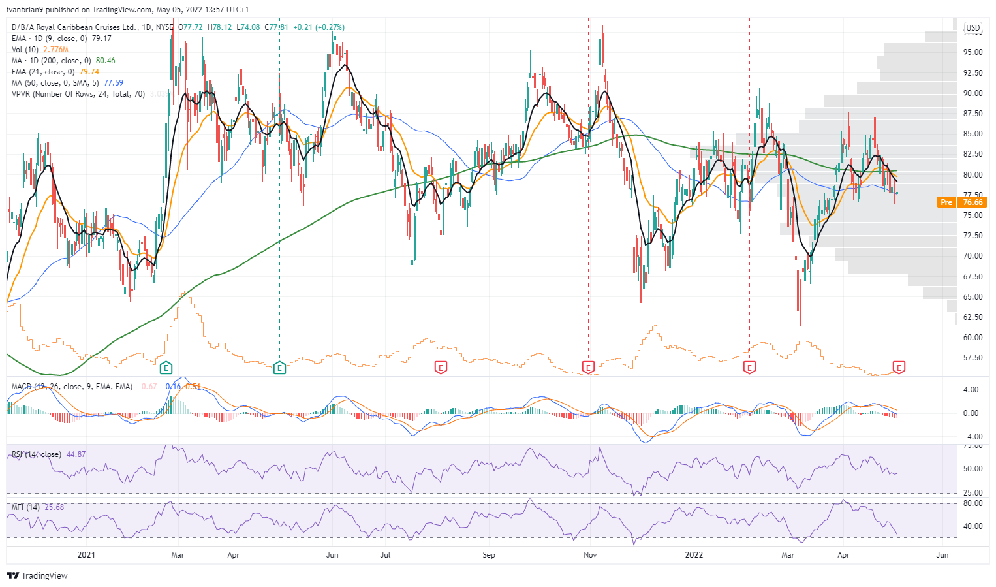The height and width of the screenshot is (587, 996).
Task: Click the highlighted 76.66 price on the axis
Action: click(972, 202)
